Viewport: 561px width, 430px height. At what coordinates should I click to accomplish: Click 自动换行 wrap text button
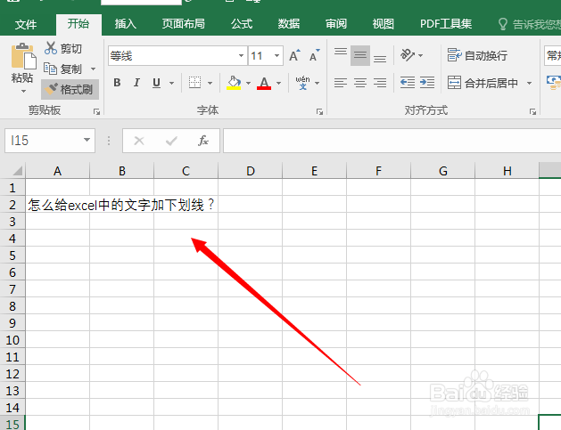pos(477,55)
